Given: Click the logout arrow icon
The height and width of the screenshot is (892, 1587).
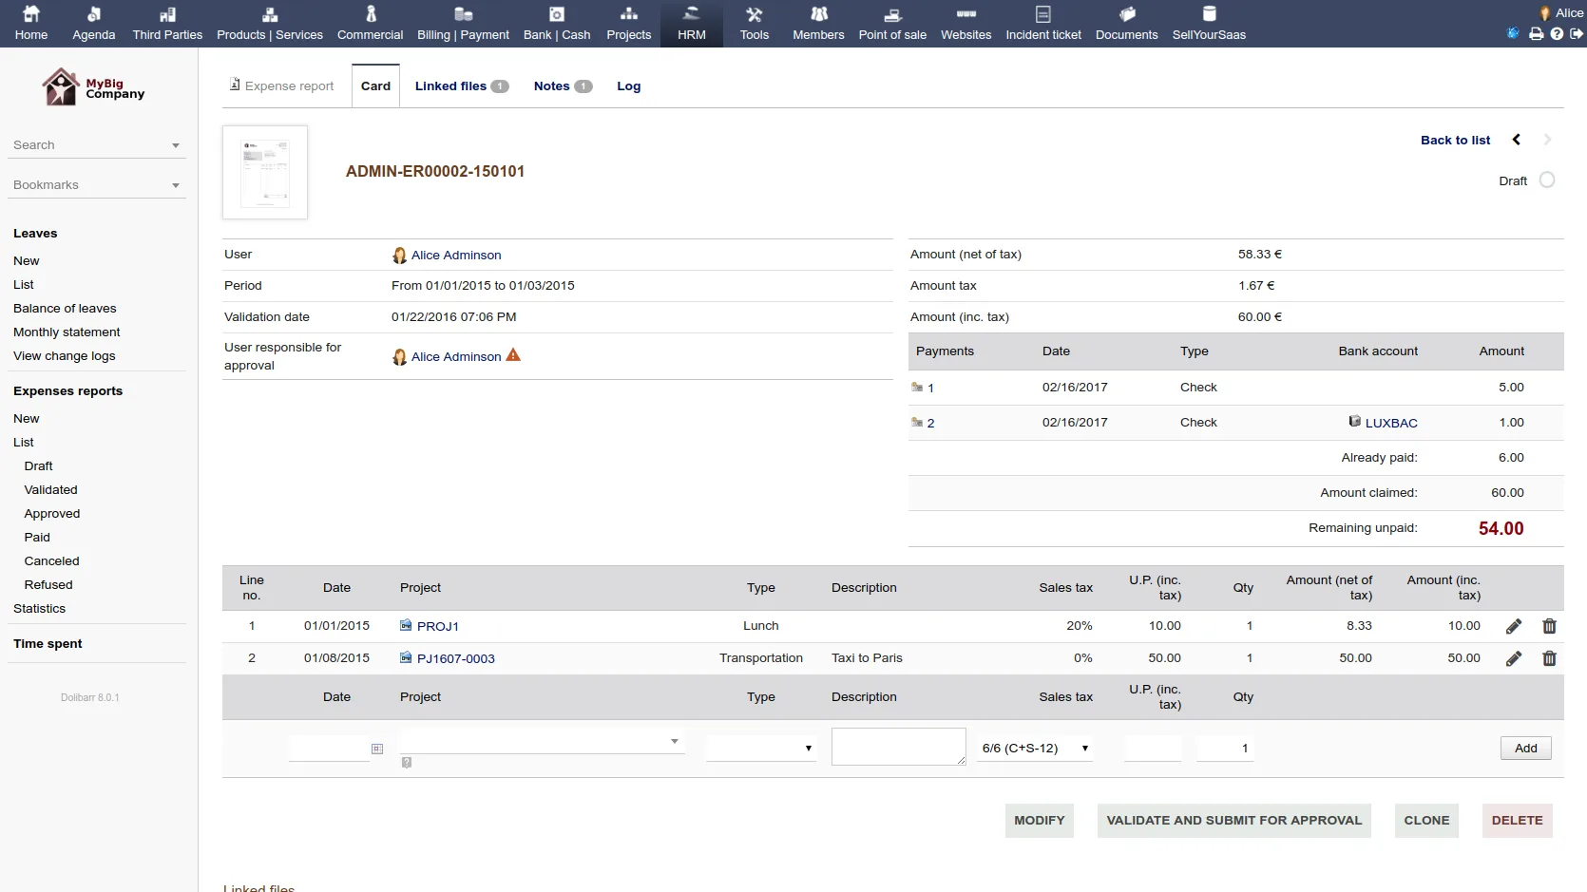Looking at the screenshot, I should [x=1577, y=33].
